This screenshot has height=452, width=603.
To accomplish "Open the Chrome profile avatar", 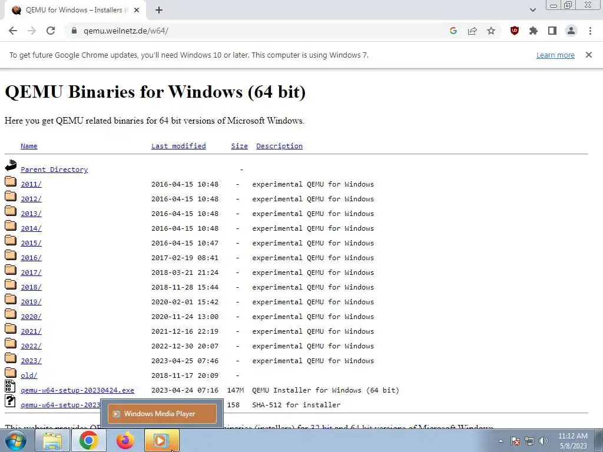I will 571,31.
